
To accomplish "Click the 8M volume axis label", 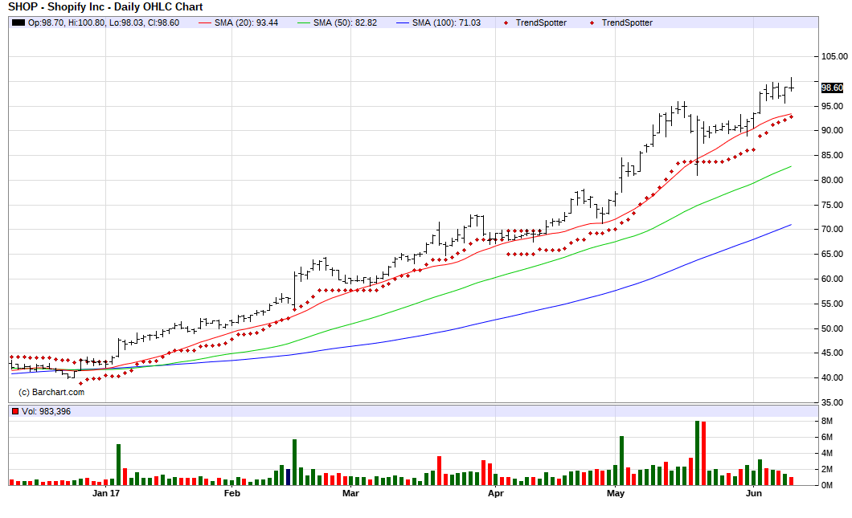I will 826,422.
